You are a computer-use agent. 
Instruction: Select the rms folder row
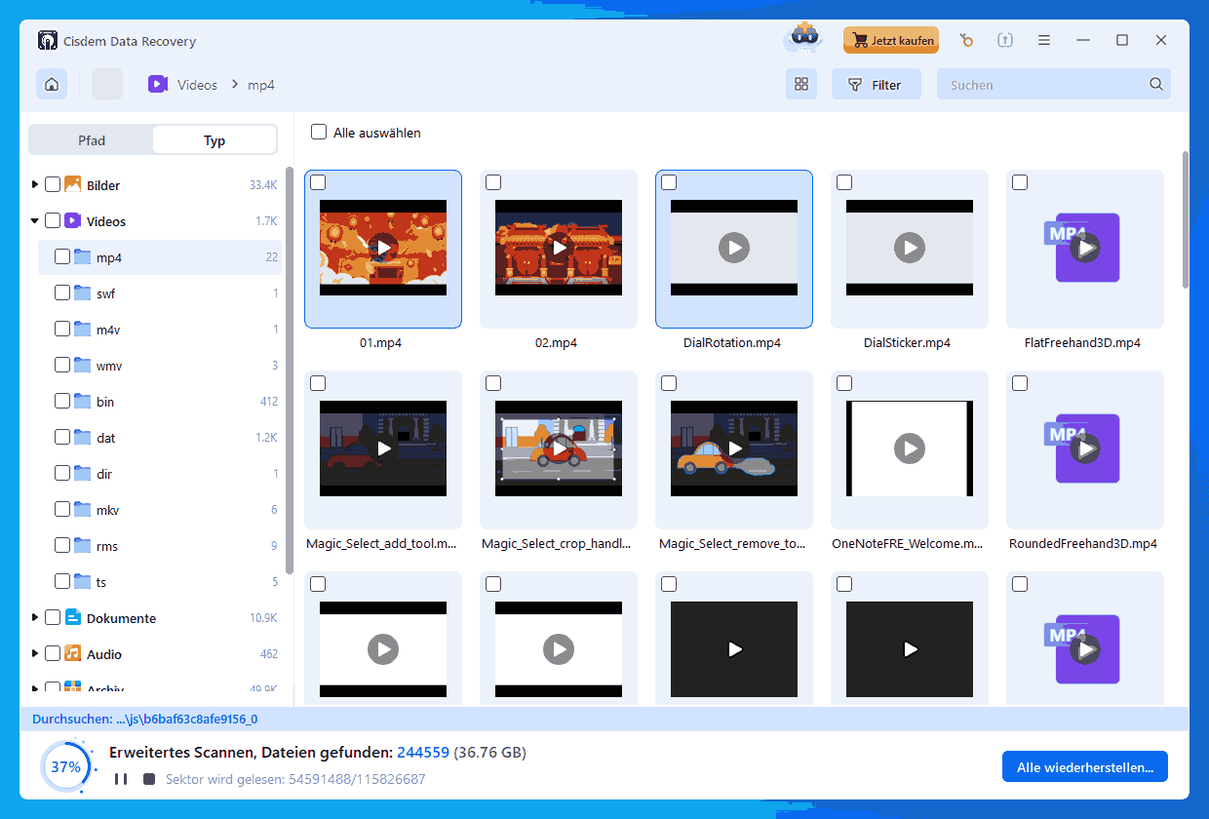click(160, 546)
